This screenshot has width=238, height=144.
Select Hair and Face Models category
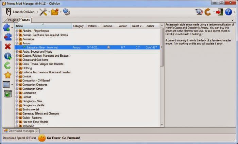35,122
